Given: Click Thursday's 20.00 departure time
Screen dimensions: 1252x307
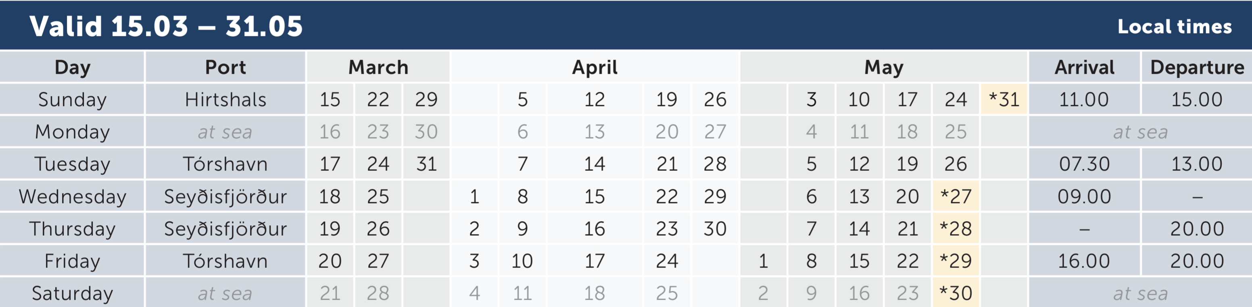Looking at the screenshot, I should pyautogui.click(x=1197, y=229).
